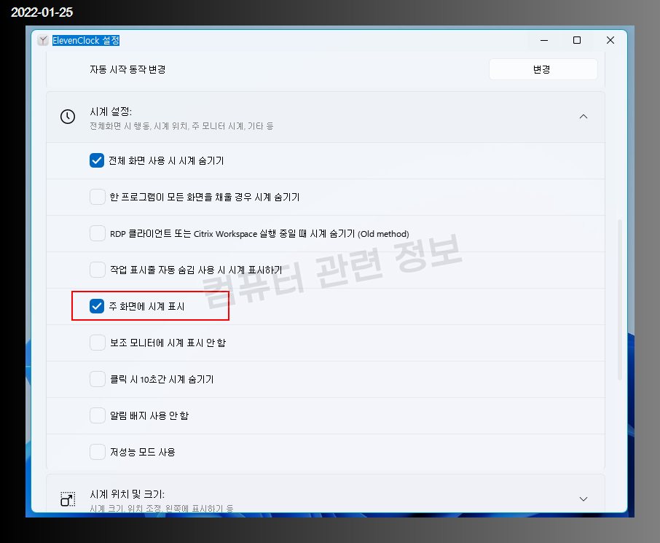The image size is (660, 543).
Task: Check 알림 배지 사용 안 함
Action: click(97, 415)
